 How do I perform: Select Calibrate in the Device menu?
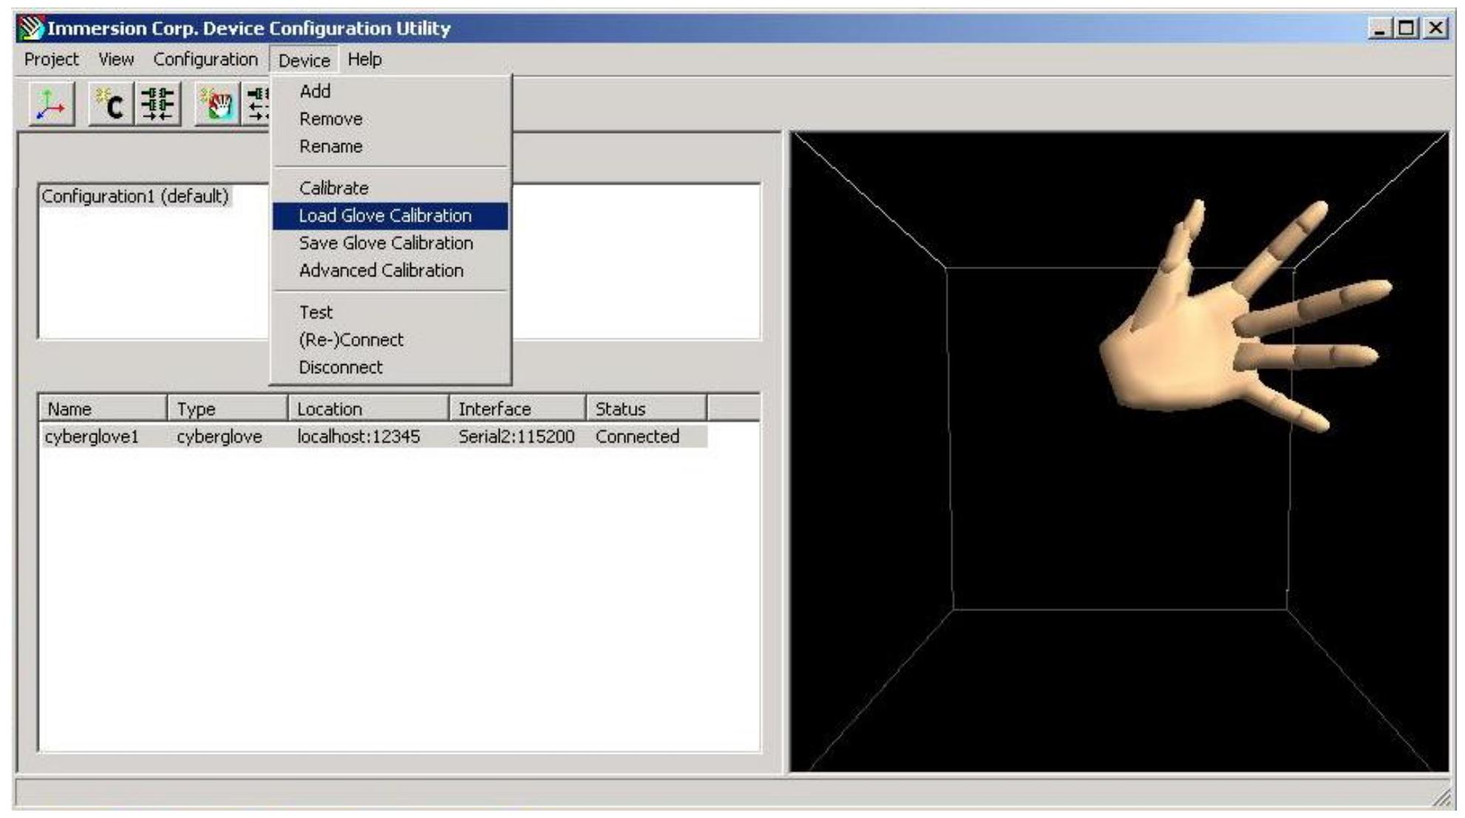[390, 188]
